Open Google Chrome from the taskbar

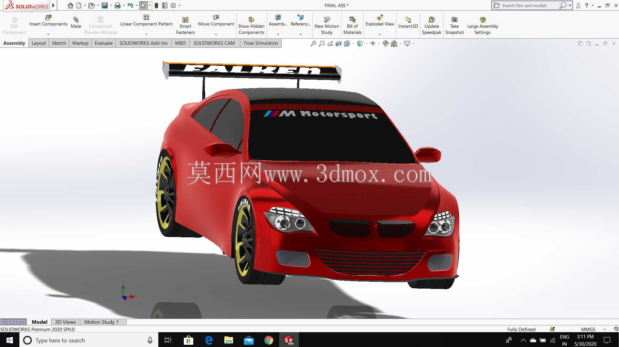click(268, 340)
